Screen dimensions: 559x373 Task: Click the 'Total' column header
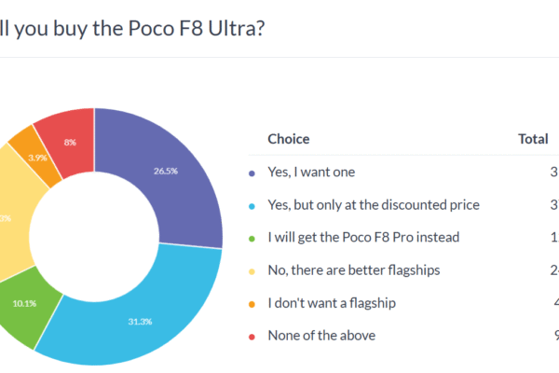click(x=533, y=140)
